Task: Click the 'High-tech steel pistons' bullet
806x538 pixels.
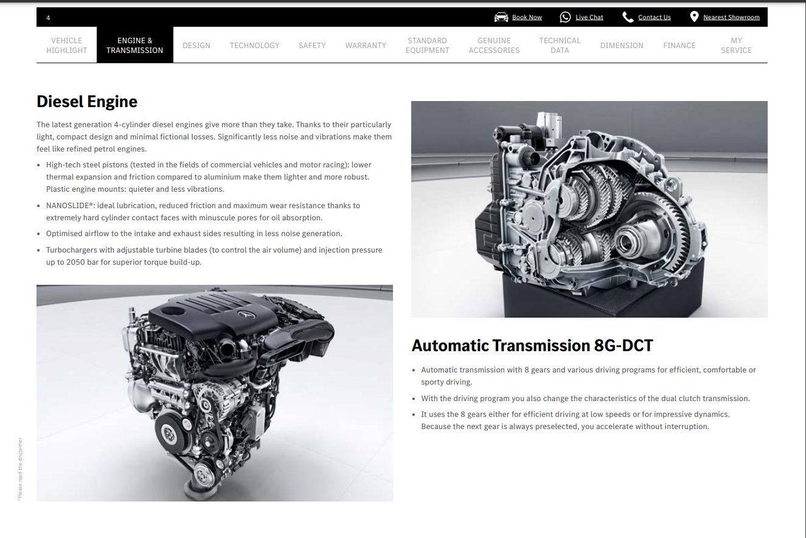Action: [209, 177]
